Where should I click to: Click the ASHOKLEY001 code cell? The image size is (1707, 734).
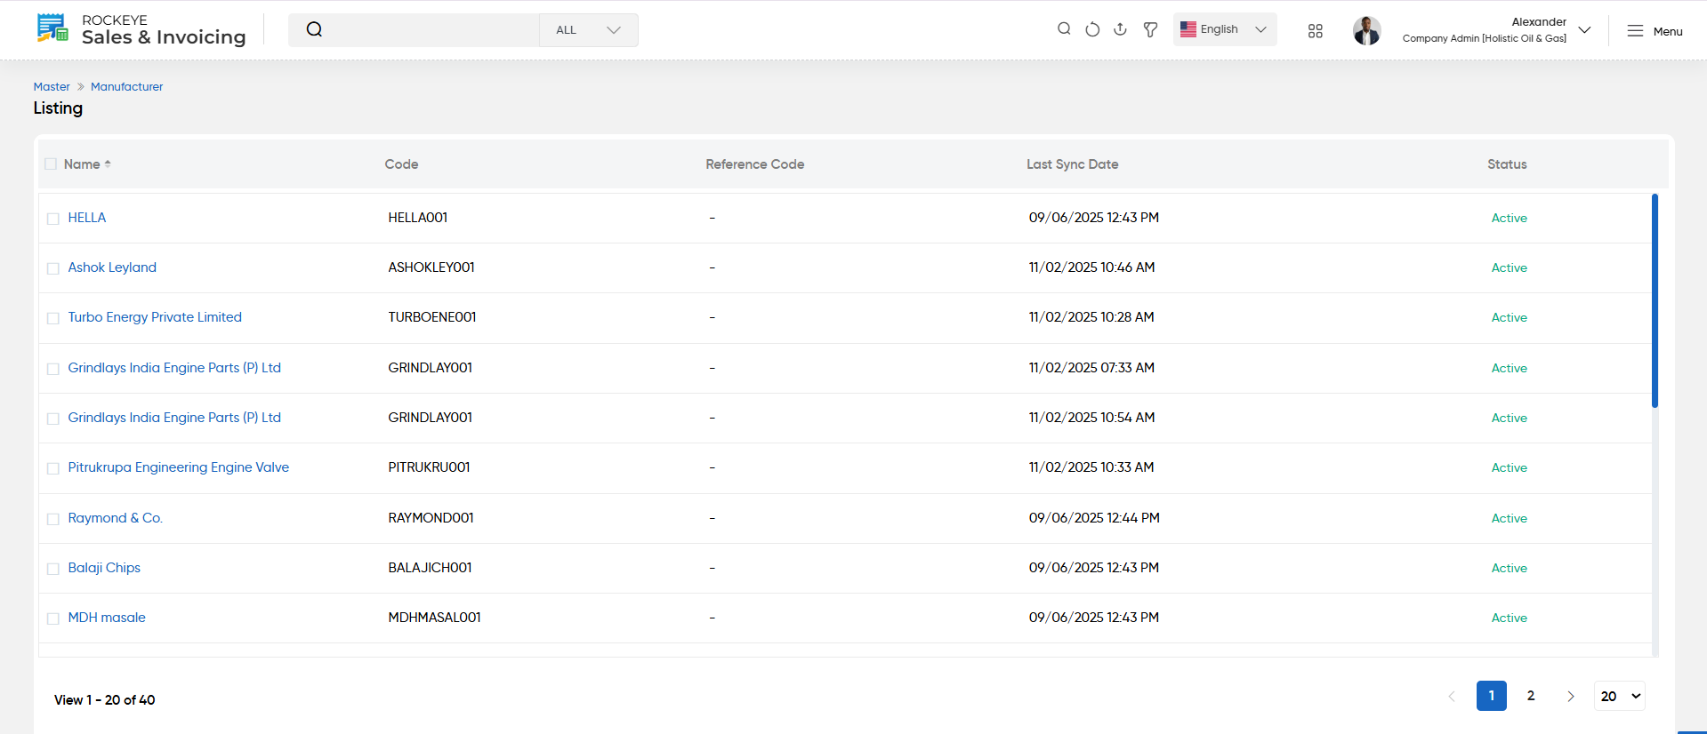(431, 267)
